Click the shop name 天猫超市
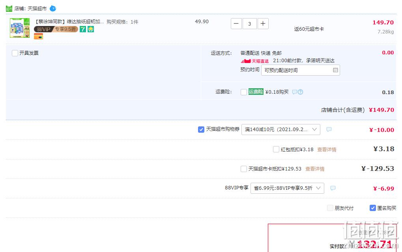Viewport: 402px width, 252px height. tap(37, 9)
